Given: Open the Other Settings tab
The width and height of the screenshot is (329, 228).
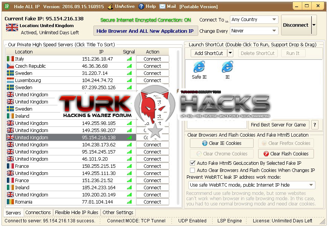Looking at the screenshot, I should tap(118, 212).
